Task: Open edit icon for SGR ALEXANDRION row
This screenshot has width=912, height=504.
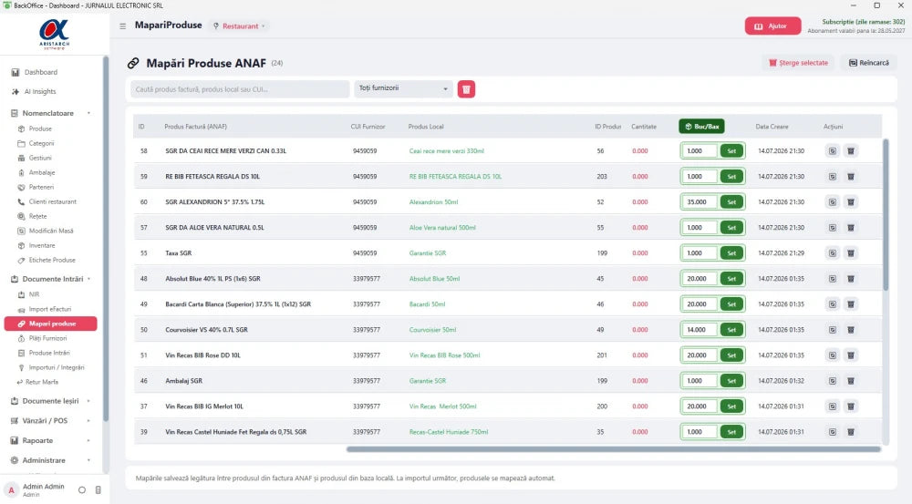Action: coord(833,202)
